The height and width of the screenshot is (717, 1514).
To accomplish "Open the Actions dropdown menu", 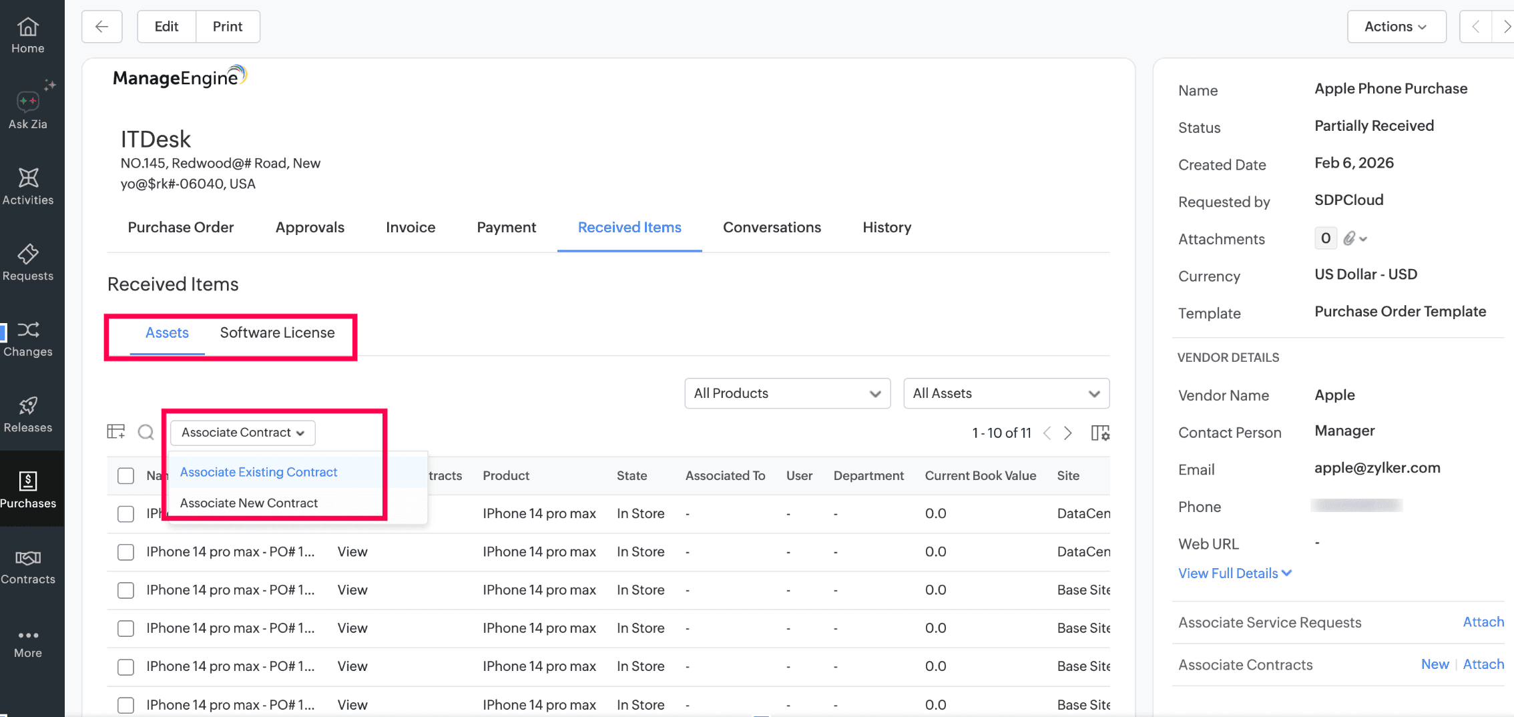I will coord(1396,27).
